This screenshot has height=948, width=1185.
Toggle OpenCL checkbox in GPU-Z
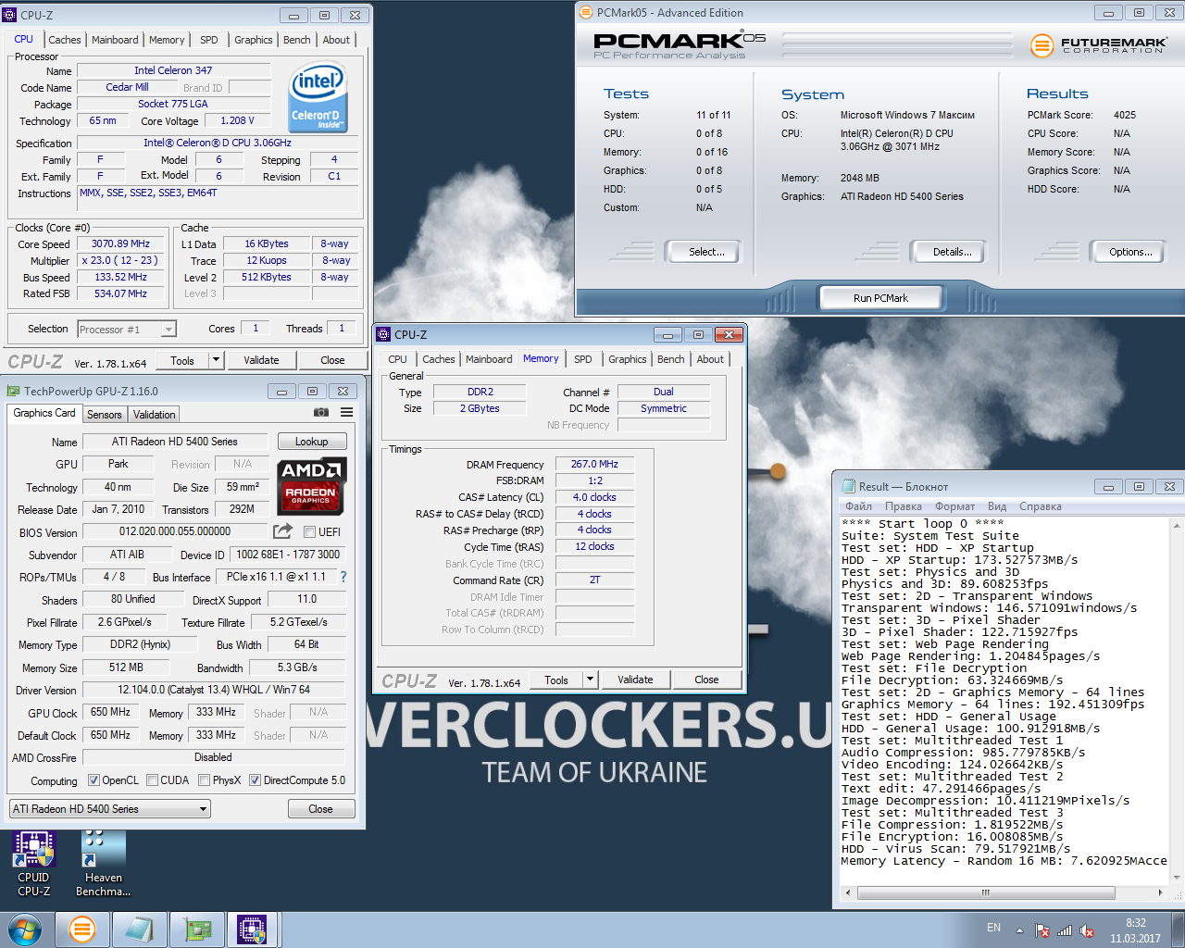[94, 780]
